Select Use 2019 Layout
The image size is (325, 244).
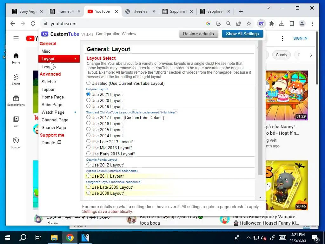[x=88, y=106]
